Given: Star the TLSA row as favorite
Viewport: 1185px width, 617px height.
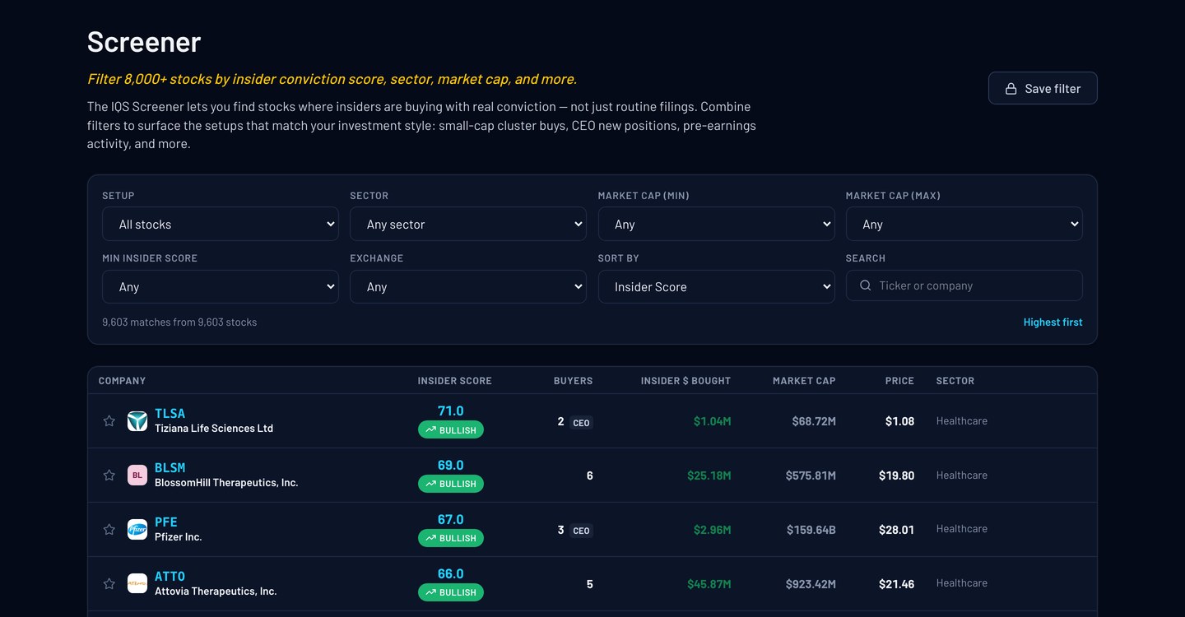Looking at the screenshot, I should pos(109,421).
